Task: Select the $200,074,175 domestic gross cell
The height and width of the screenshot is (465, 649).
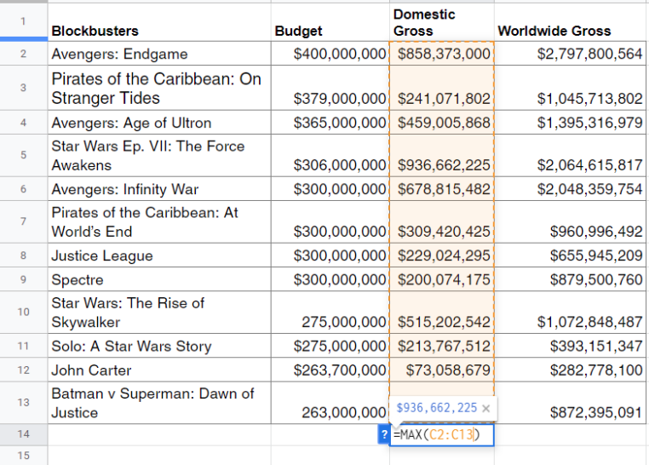Action: (x=442, y=279)
